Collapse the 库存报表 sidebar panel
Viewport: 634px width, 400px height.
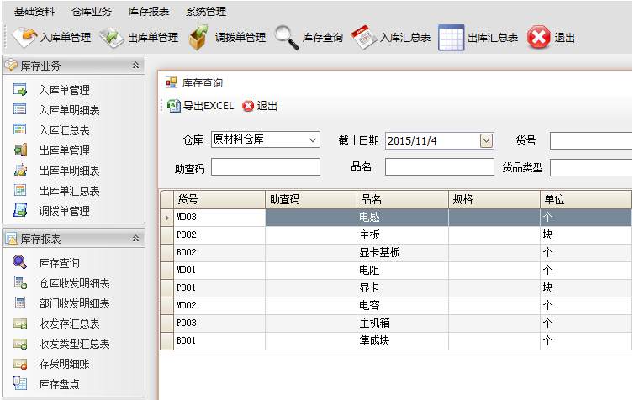[x=136, y=239]
